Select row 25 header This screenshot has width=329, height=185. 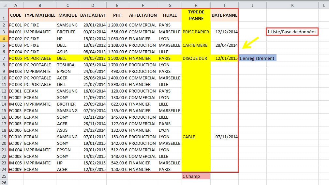tap(4, 176)
